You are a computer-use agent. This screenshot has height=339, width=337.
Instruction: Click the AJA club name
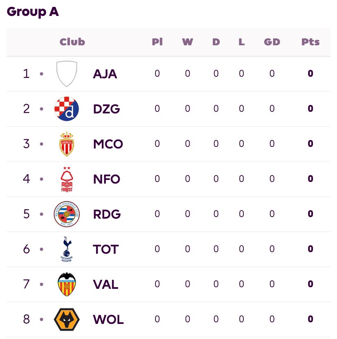pyautogui.click(x=105, y=74)
